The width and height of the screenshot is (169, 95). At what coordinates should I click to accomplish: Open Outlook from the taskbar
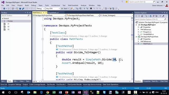(x=29, y=92)
